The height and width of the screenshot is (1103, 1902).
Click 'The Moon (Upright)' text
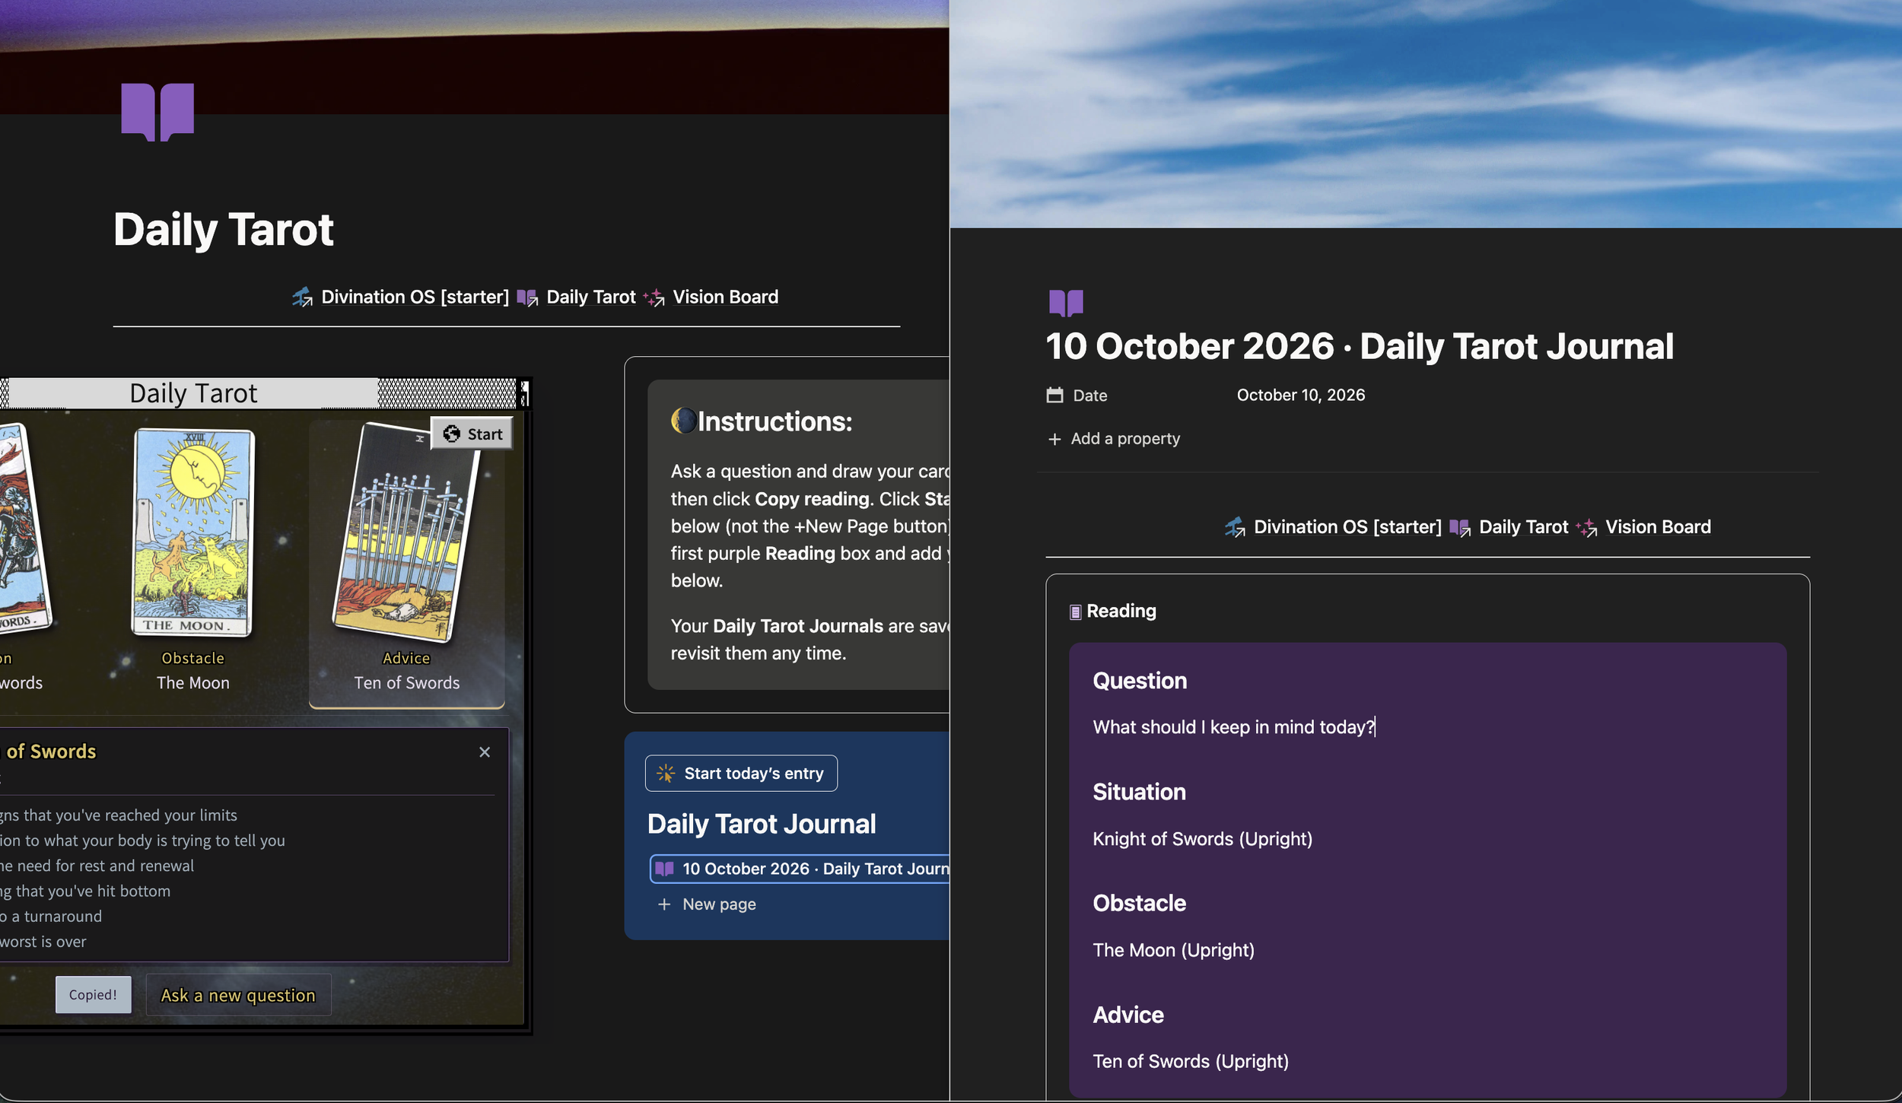click(x=1173, y=949)
